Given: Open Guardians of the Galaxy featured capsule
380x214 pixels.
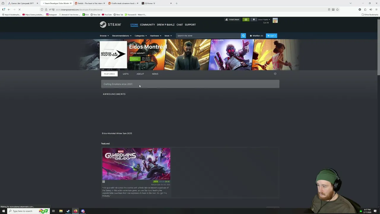Looking at the screenshot, I should click(x=136, y=164).
